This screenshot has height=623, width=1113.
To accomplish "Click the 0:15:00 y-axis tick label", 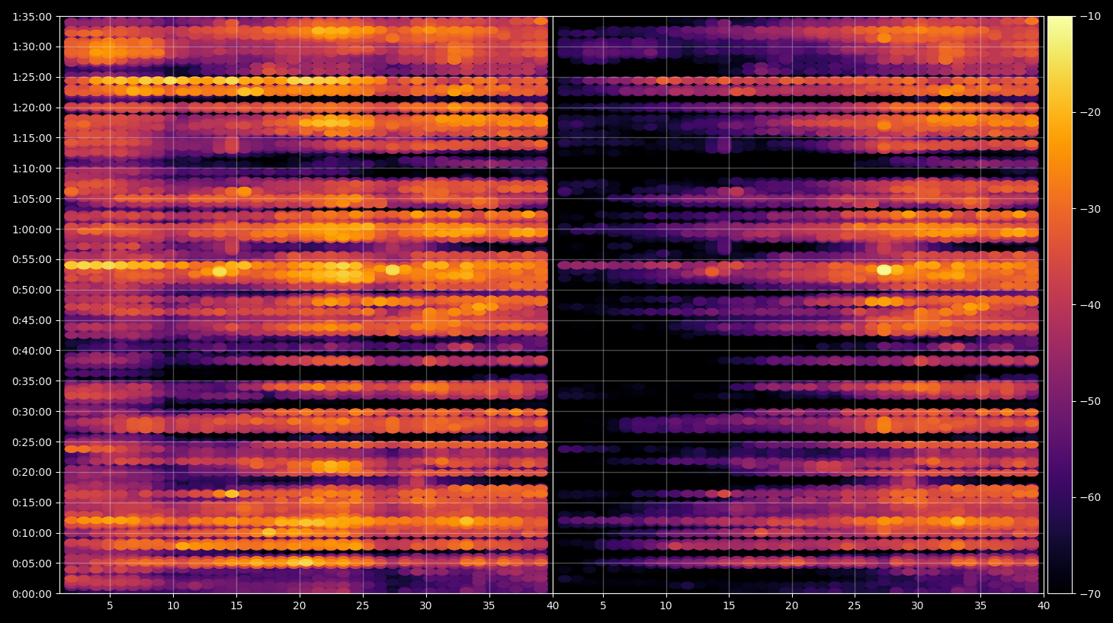I will pos(32,503).
